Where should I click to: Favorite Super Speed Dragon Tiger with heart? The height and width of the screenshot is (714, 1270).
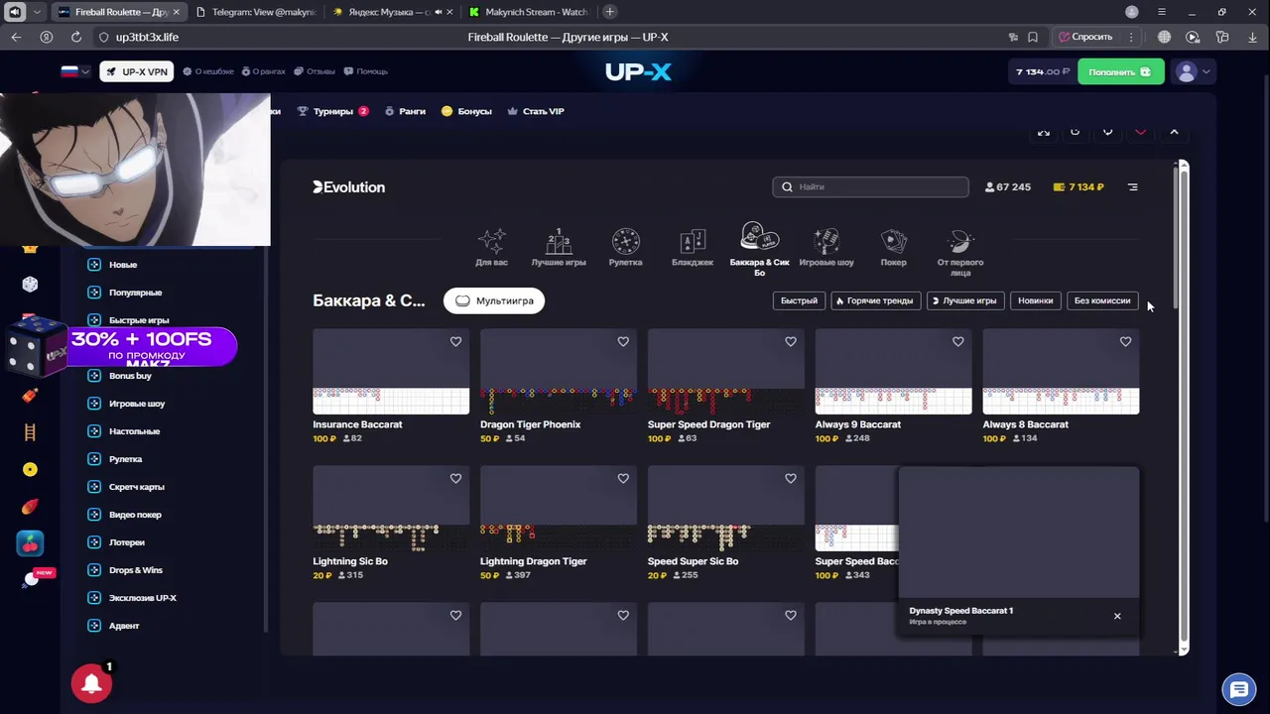coord(791,341)
